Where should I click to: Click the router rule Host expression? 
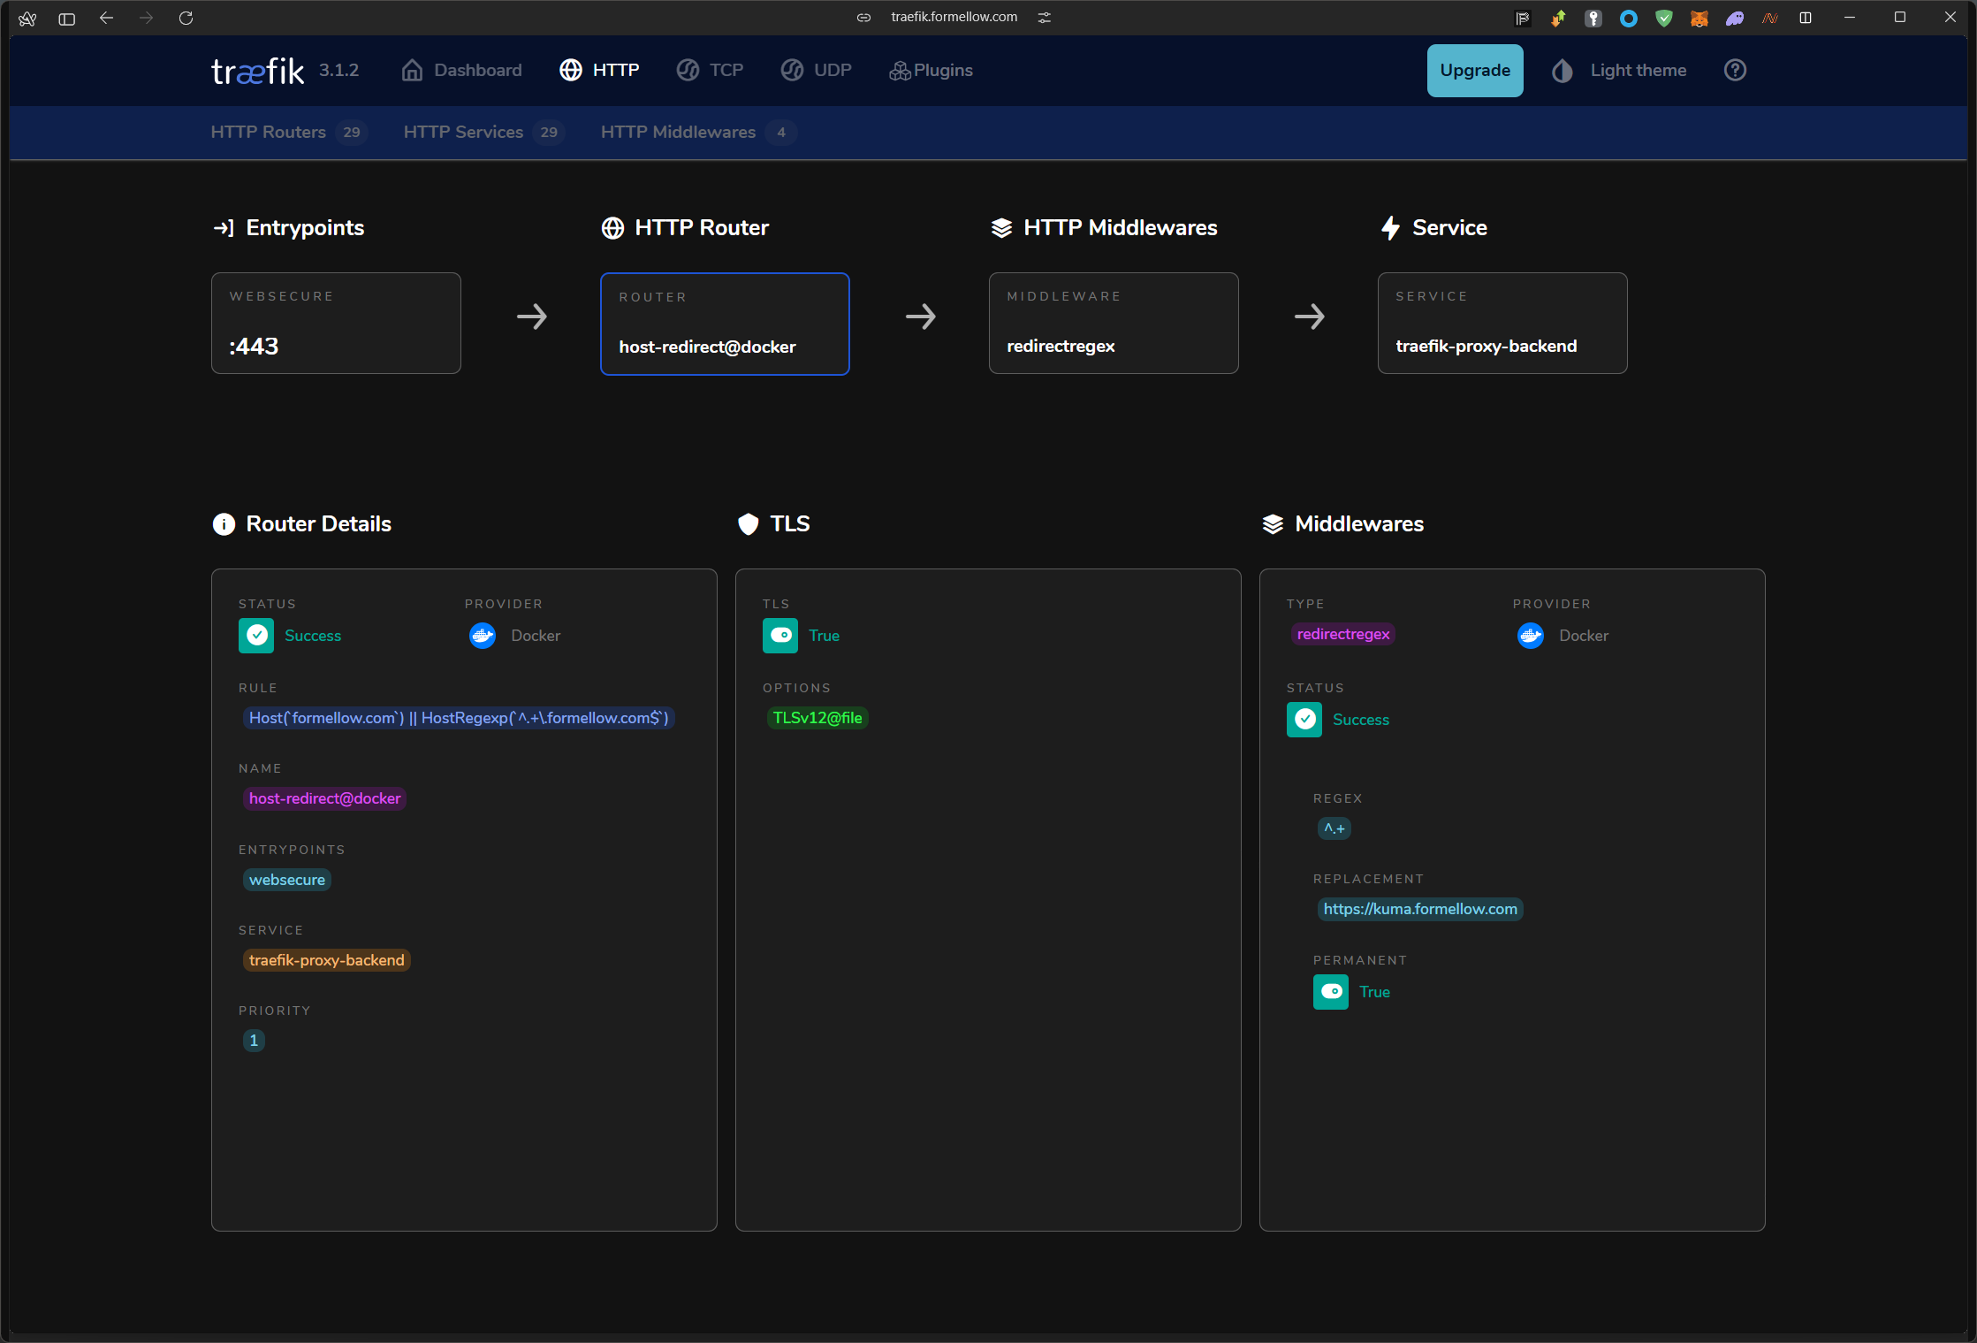[x=459, y=718]
